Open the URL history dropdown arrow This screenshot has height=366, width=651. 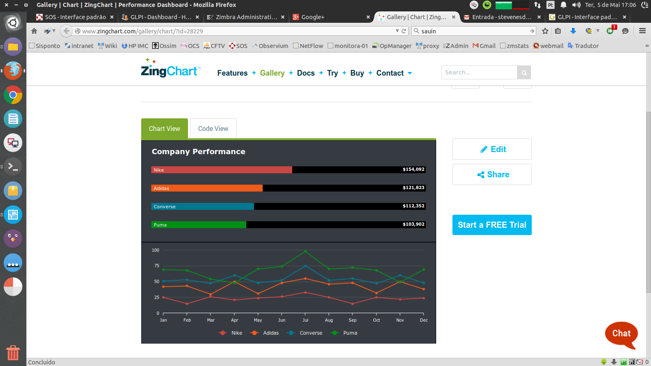pos(397,31)
